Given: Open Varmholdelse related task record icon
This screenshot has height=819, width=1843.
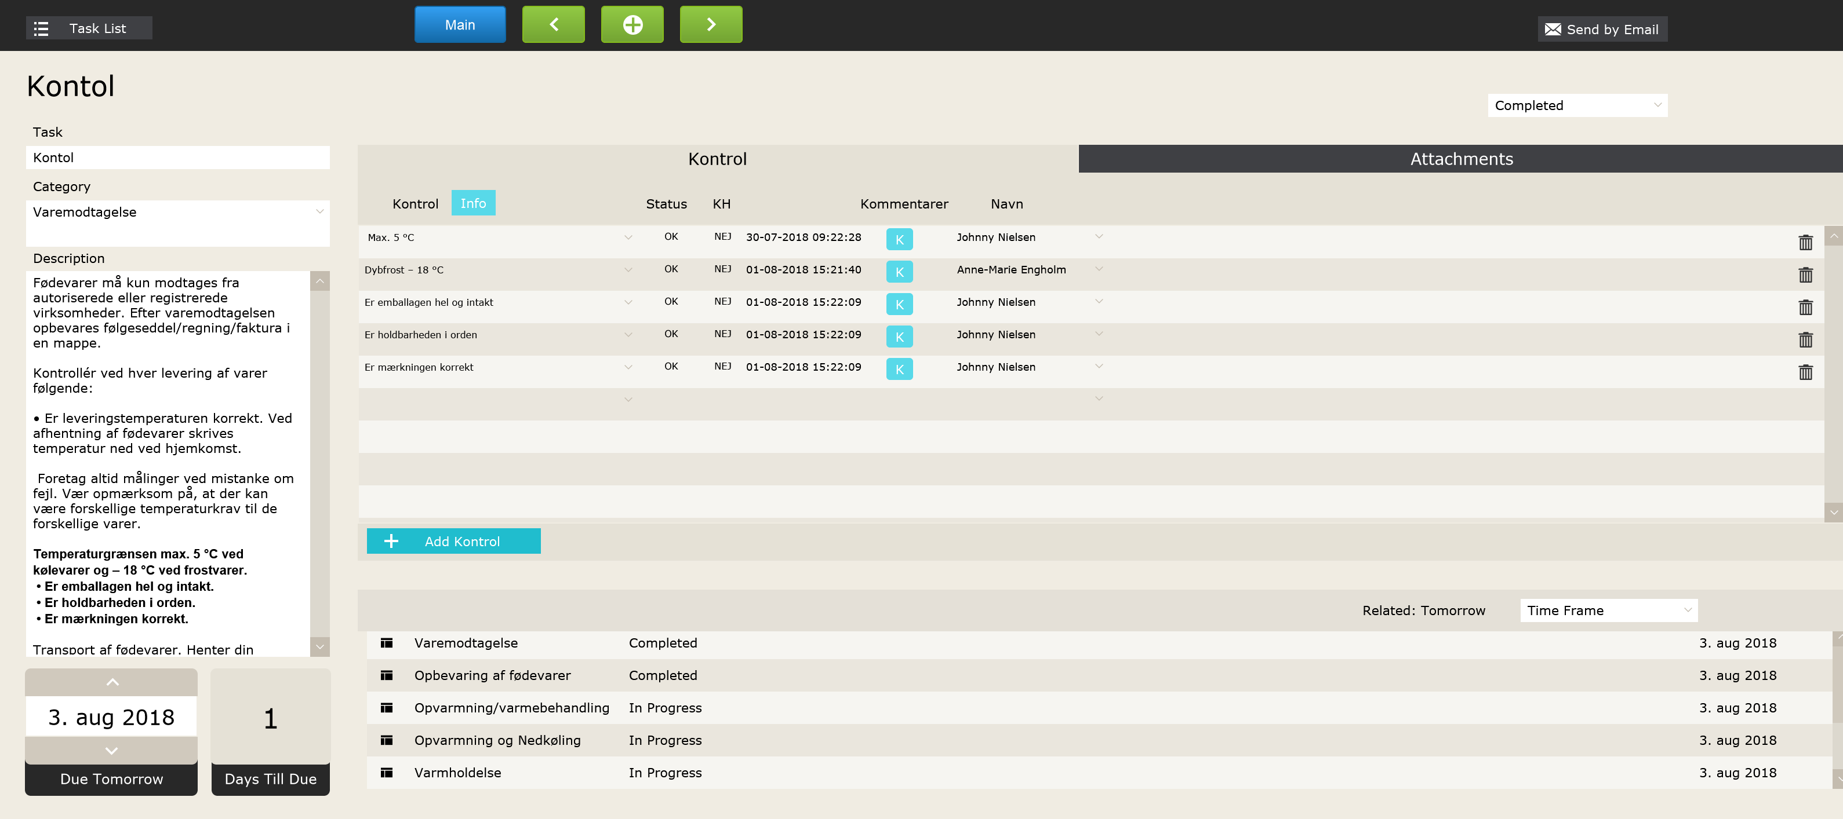Looking at the screenshot, I should point(386,773).
